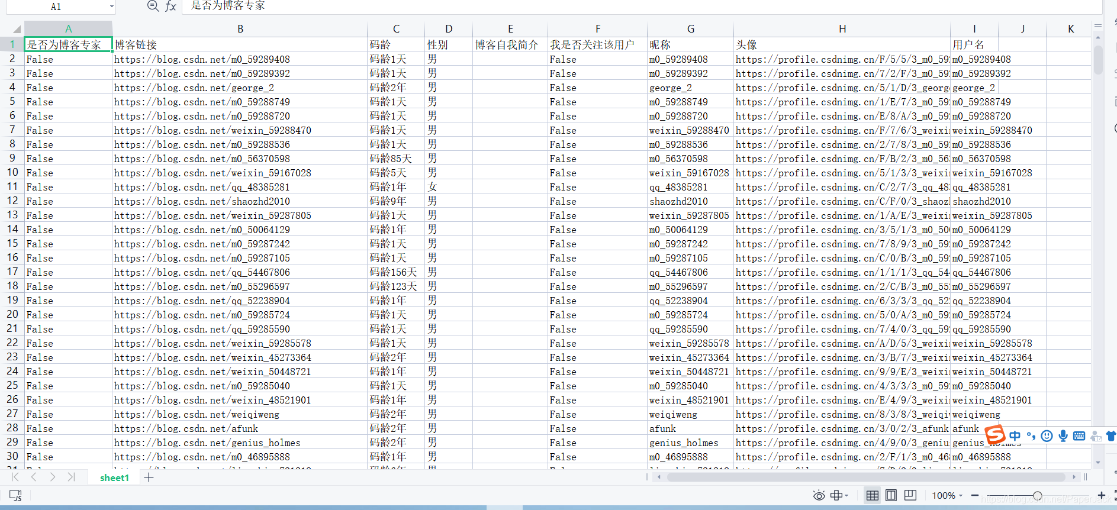Click the formula bar input field

click(641, 6)
